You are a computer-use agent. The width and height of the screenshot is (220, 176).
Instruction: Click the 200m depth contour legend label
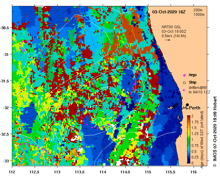click(x=198, y=10)
